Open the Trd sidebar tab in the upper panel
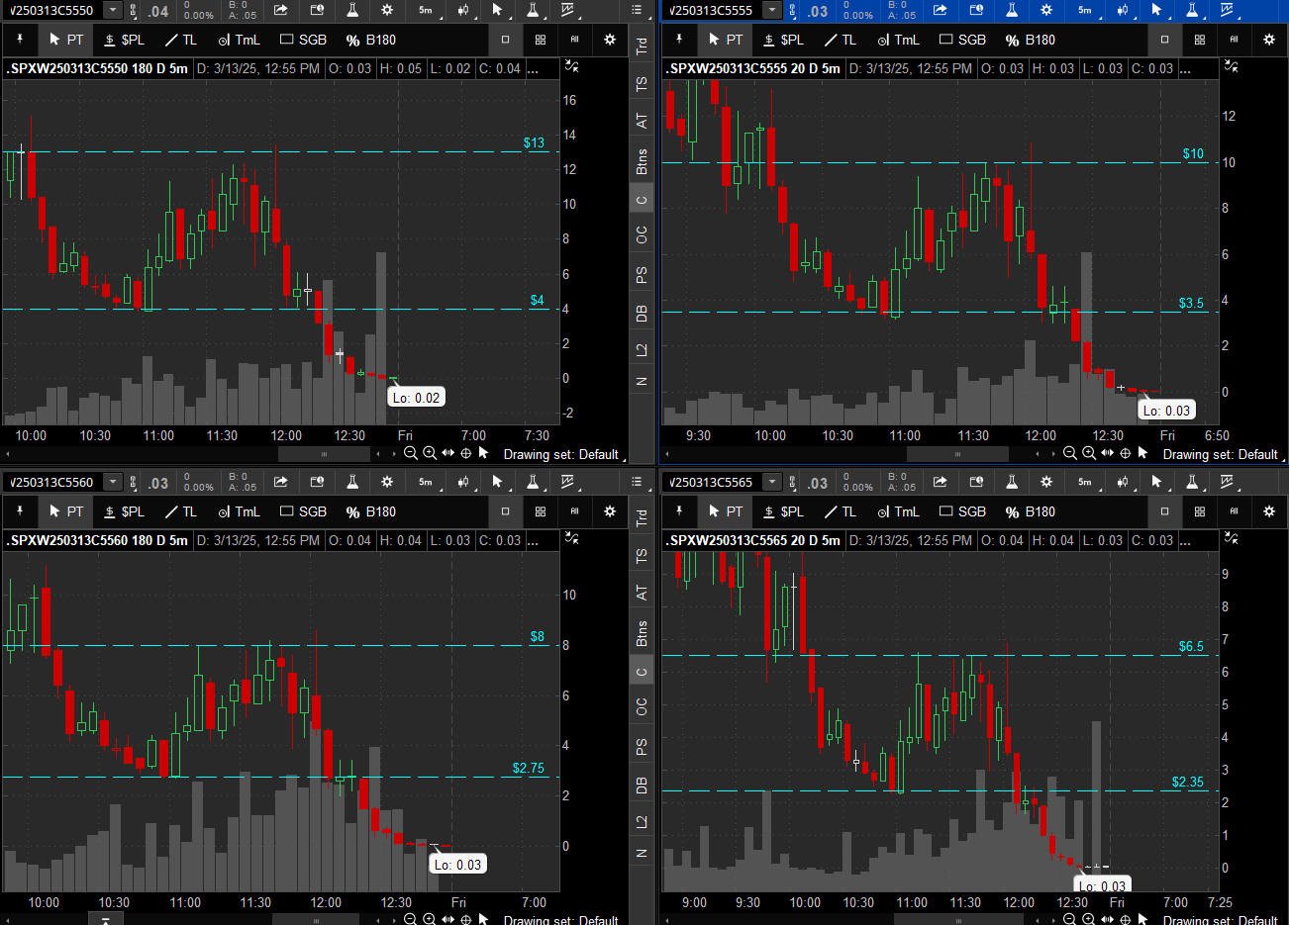Image resolution: width=1289 pixels, height=925 pixels. pos(642,46)
